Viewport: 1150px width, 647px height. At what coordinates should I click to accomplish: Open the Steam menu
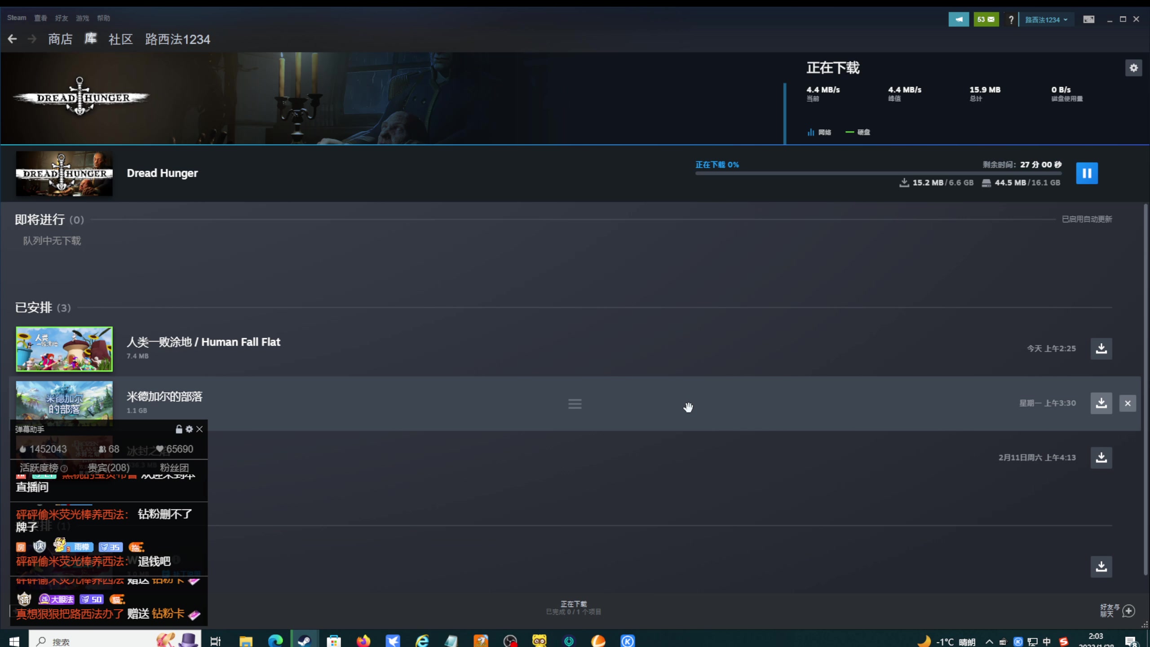coord(17,18)
